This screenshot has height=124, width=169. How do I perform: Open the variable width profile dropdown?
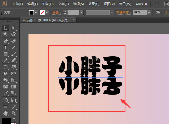(112, 12)
